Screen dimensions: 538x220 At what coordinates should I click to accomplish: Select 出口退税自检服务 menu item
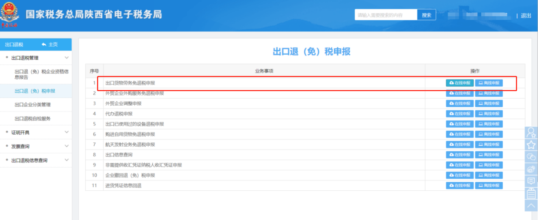pos(33,119)
